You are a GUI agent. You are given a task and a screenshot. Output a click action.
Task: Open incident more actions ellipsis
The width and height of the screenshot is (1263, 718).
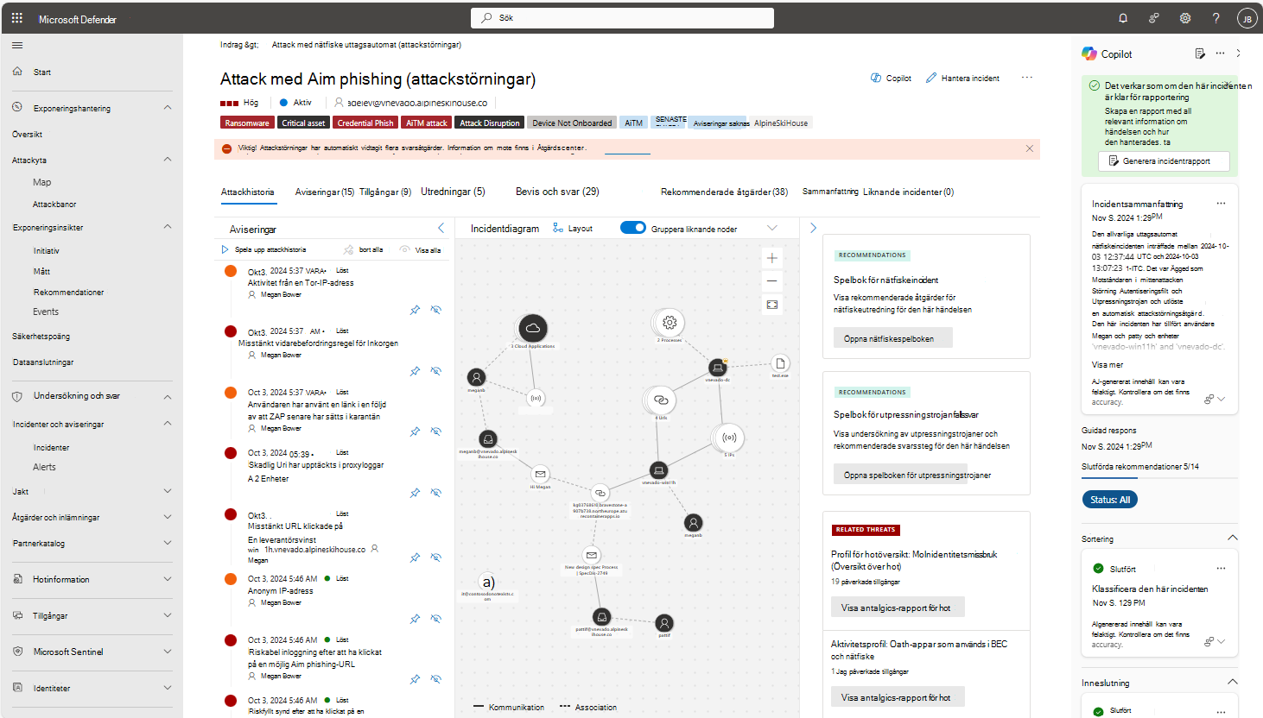pos(1026,78)
